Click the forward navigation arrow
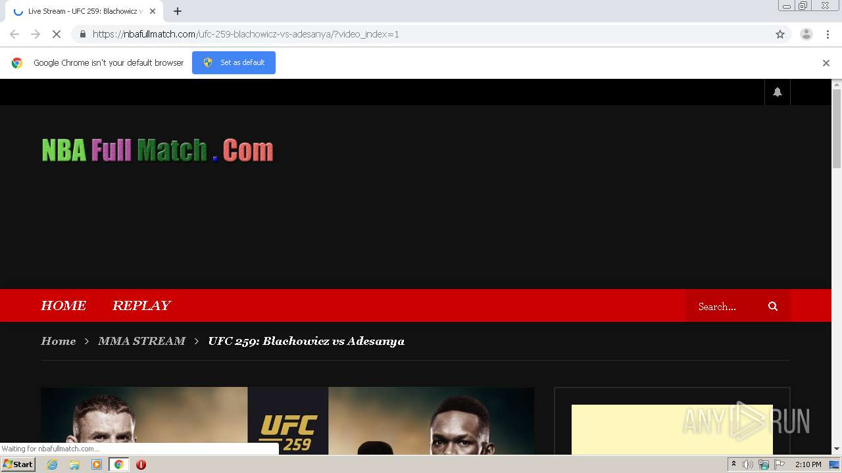Screen dimensions: 842x473 point(36,34)
